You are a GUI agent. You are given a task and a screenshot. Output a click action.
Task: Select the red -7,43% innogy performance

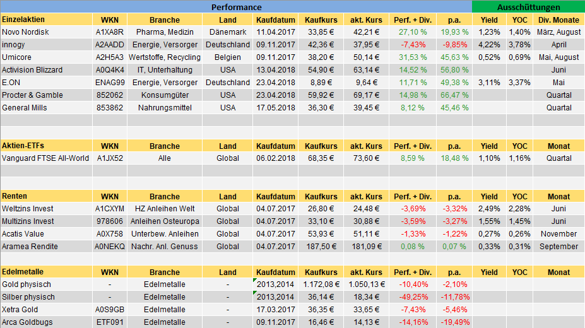point(413,45)
